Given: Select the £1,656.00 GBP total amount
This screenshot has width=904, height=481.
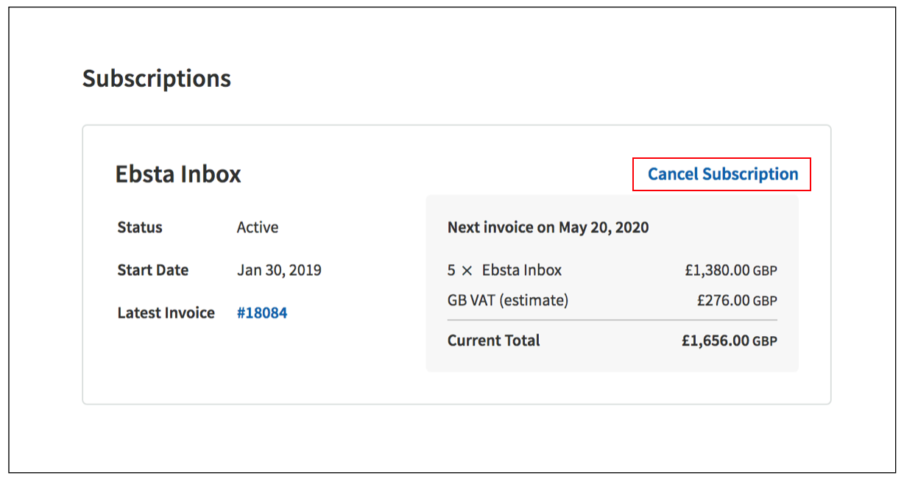Looking at the screenshot, I should (x=729, y=341).
